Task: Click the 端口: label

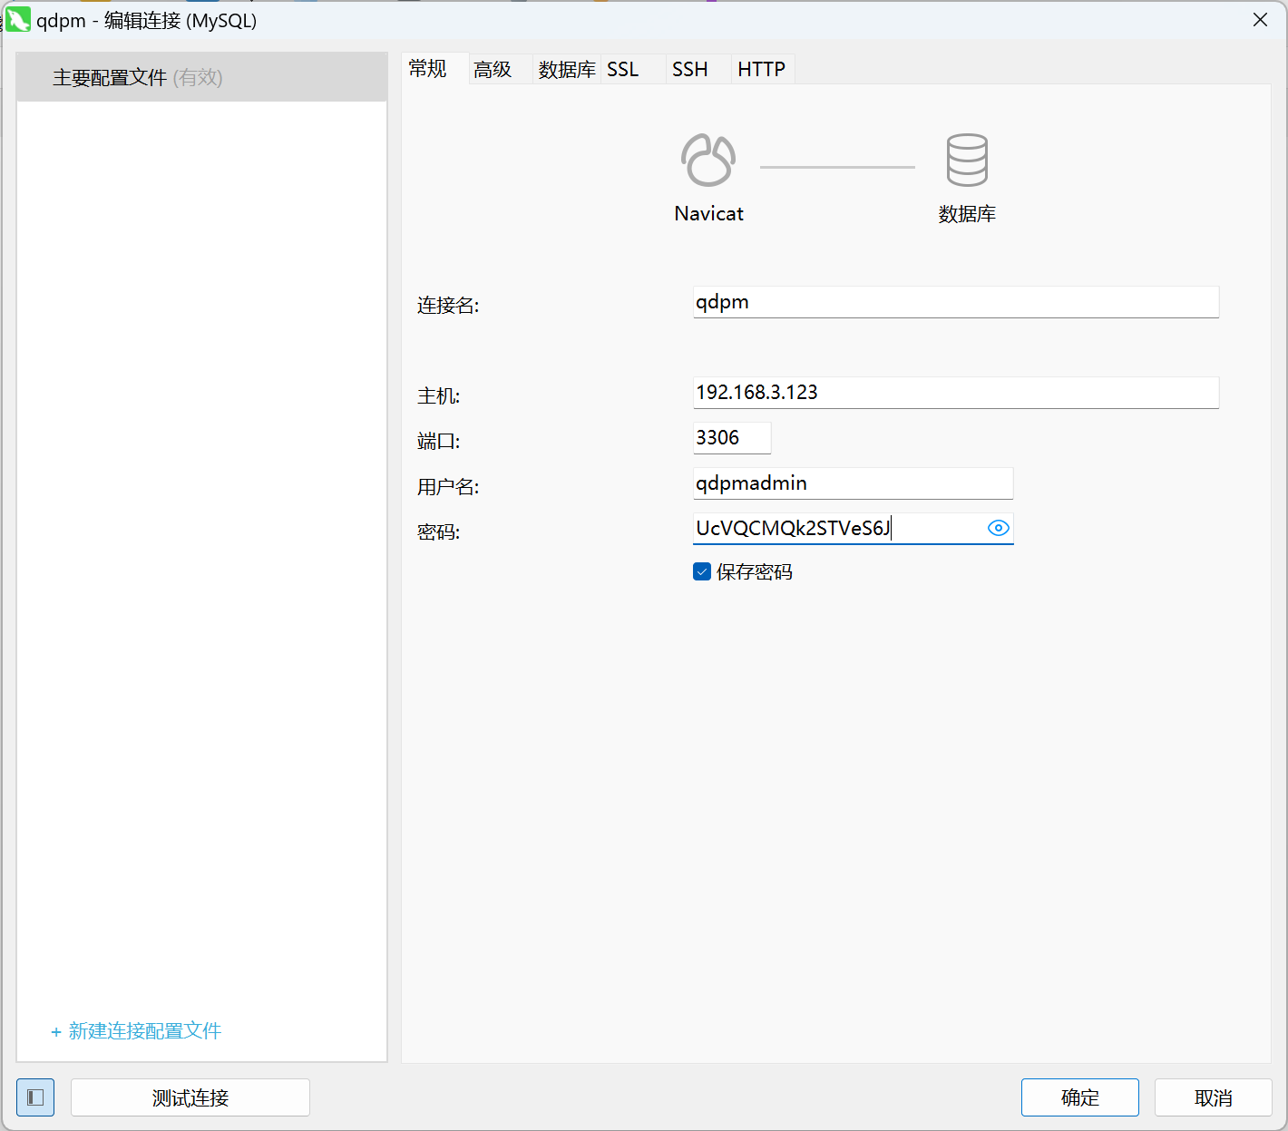Action: (x=439, y=442)
